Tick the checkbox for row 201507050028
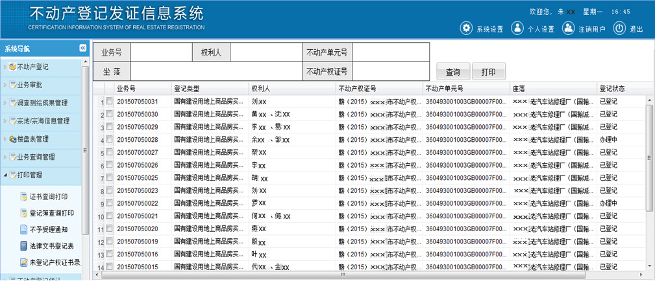Image resolution: width=655 pixels, height=281 pixels. tap(109, 140)
